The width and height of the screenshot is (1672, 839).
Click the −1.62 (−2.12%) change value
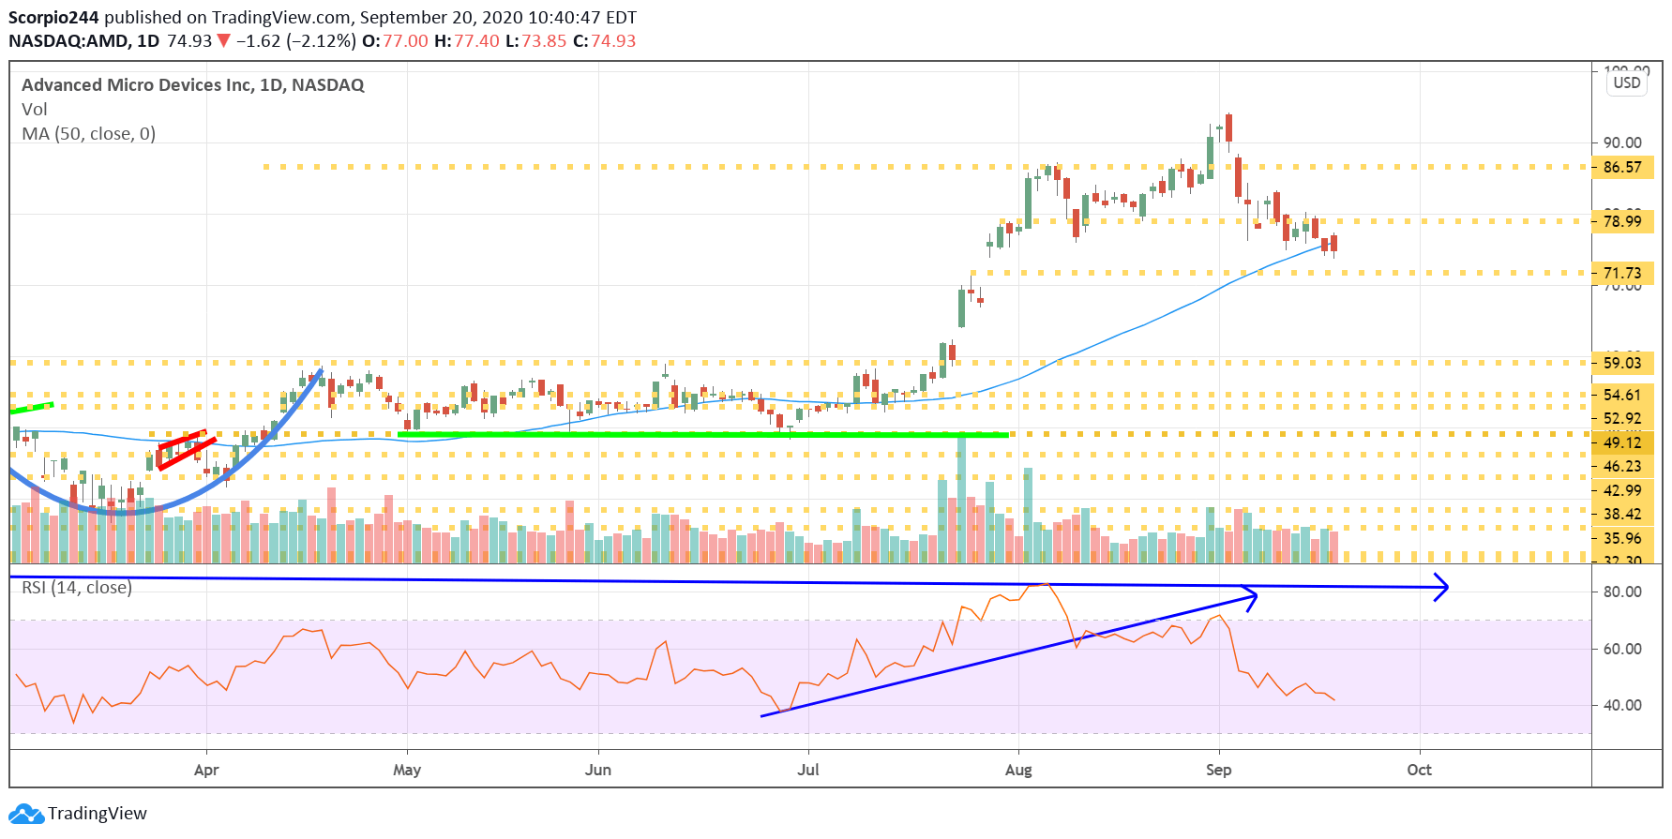[x=296, y=41]
